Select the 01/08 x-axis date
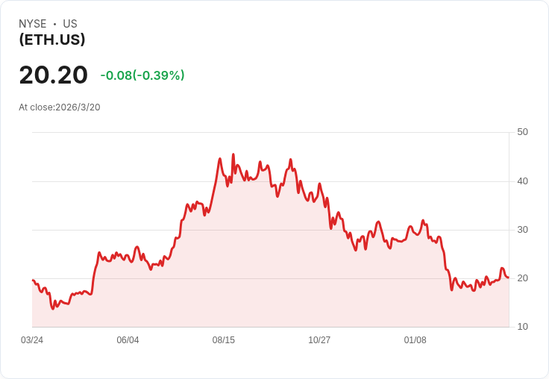The height and width of the screenshot is (379, 549). [x=415, y=340]
